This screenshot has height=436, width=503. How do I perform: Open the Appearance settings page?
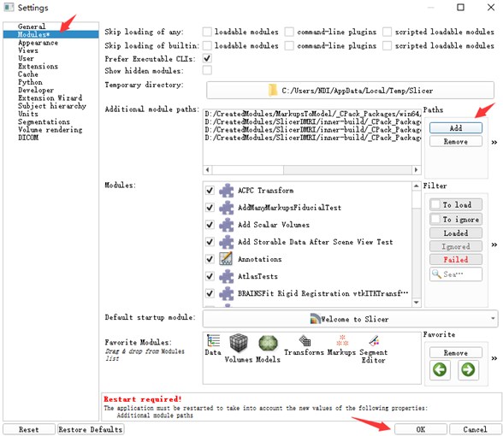click(38, 43)
